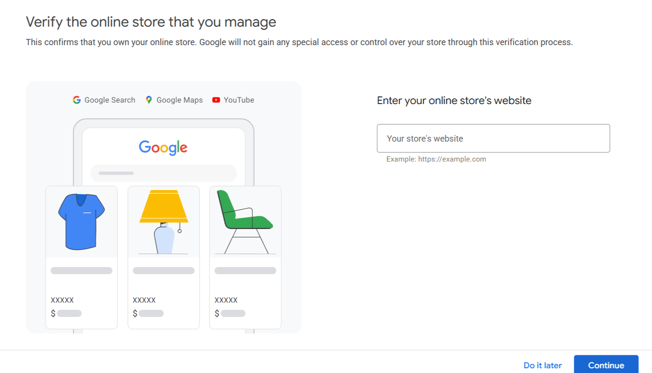Click 'Enter your online store's website' heading
Viewport: 652px width, 373px height.
[x=454, y=100]
